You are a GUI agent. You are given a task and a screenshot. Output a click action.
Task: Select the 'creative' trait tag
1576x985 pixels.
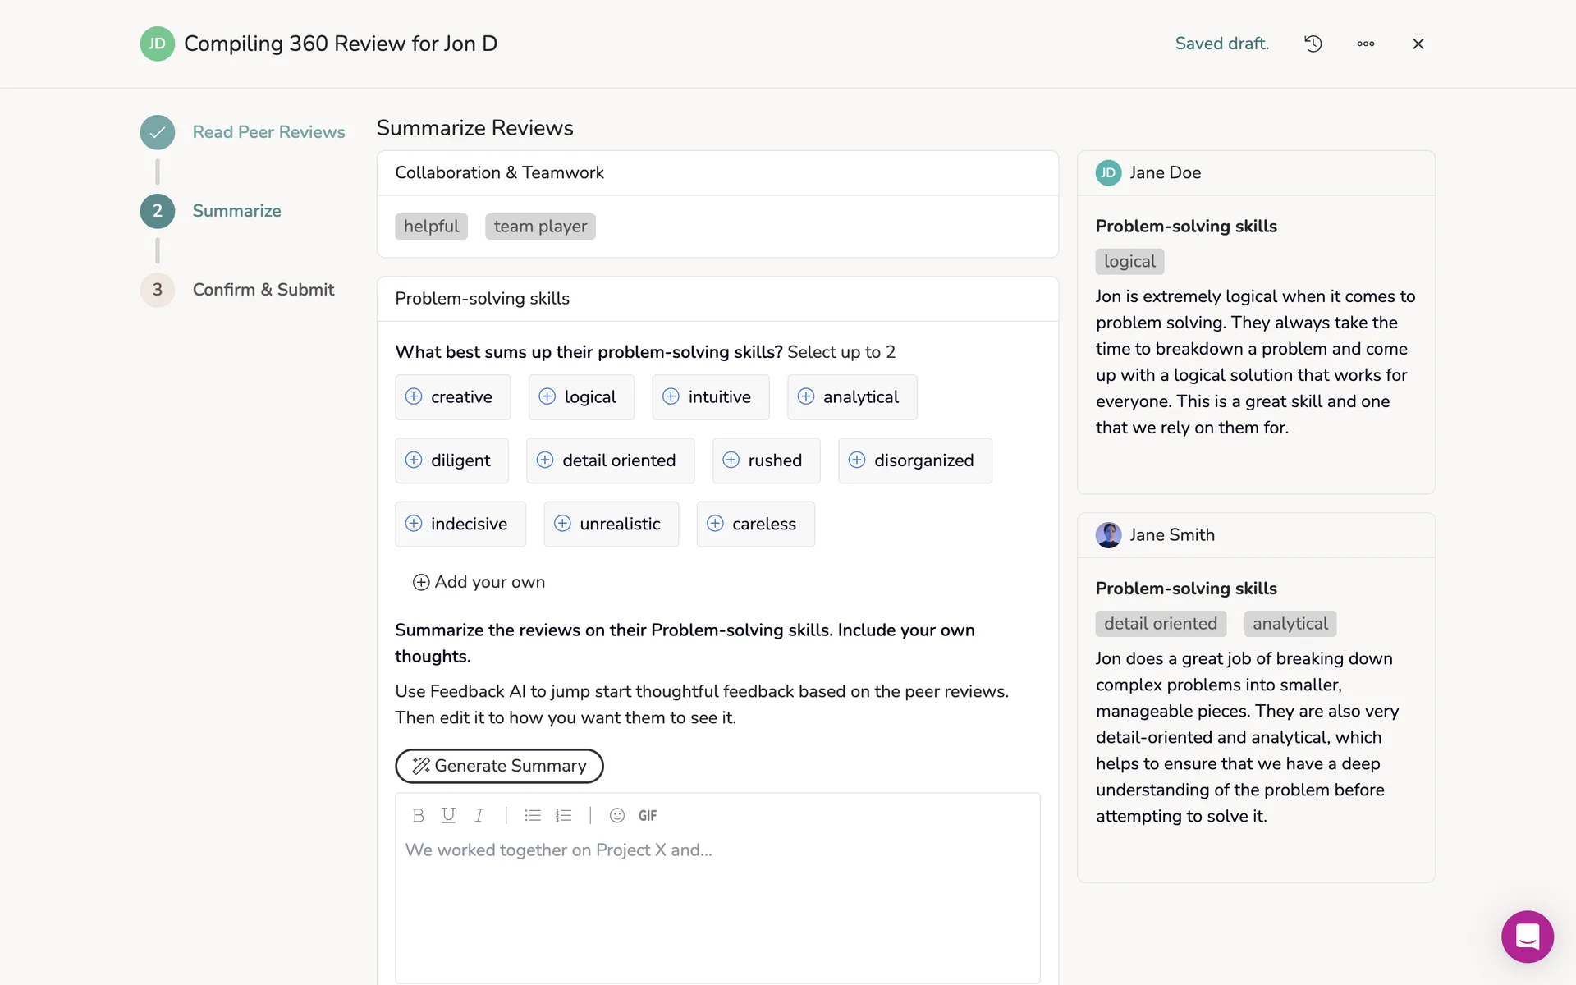tap(452, 397)
